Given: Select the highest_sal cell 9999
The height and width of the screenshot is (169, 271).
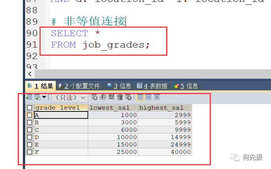Looking at the screenshot, I should (165, 130).
